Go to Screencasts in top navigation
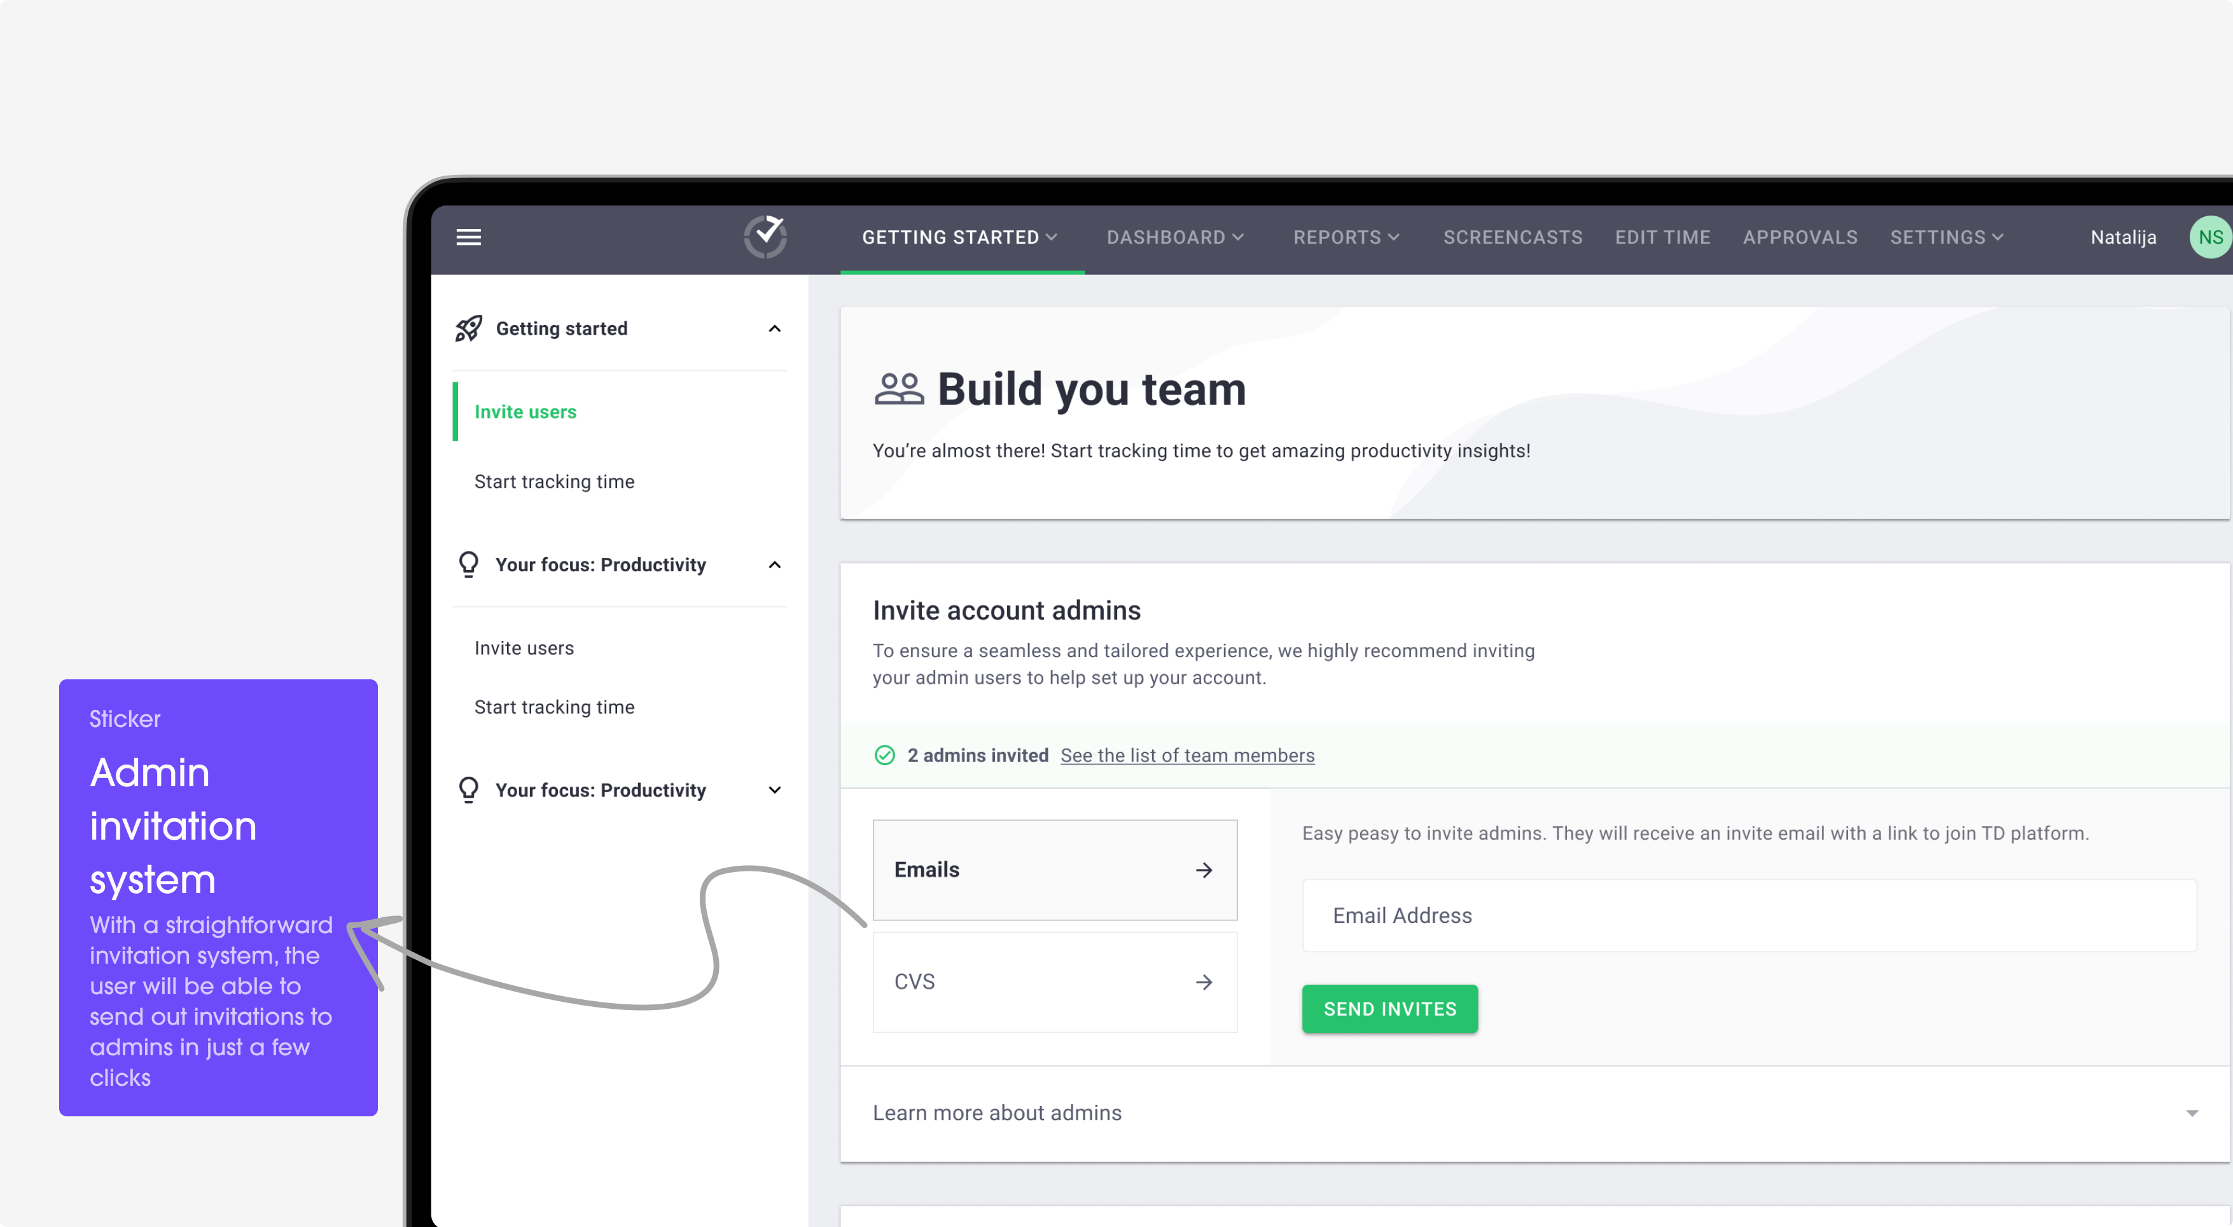 [1513, 237]
